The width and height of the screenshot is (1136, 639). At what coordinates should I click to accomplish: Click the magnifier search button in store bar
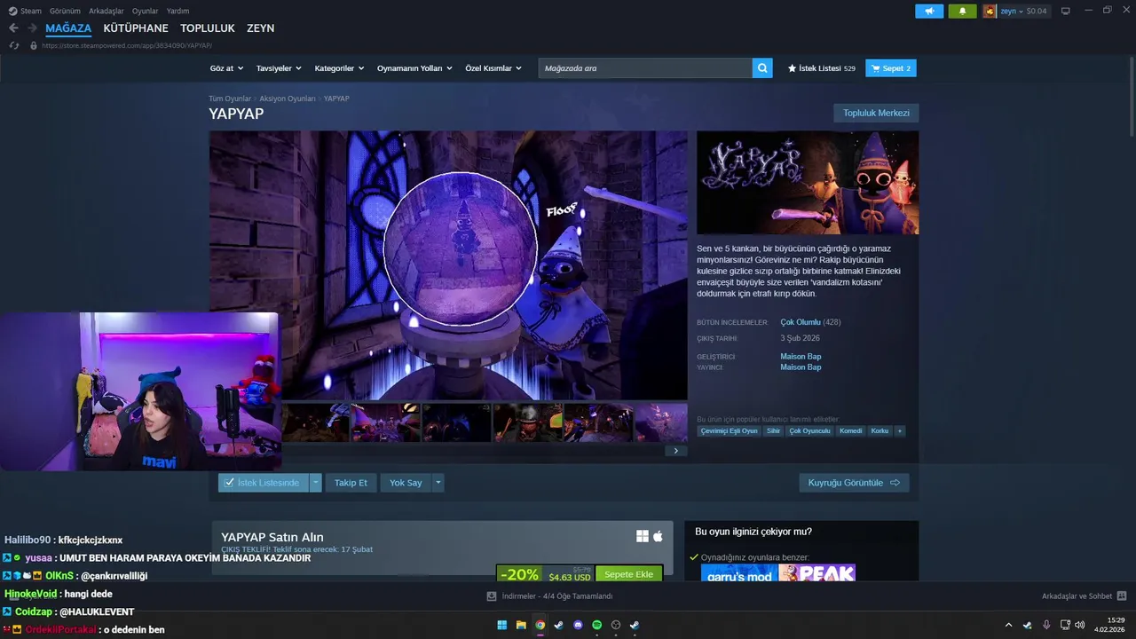[x=762, y=68]
